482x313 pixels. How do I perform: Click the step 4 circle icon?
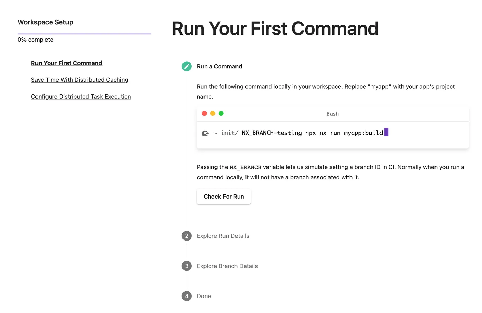[x=187, y=296]
